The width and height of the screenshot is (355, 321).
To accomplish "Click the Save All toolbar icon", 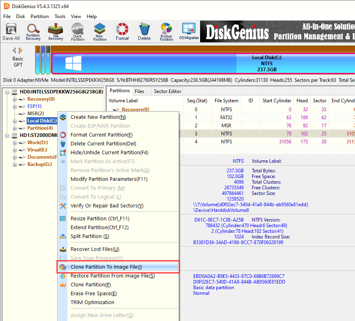I will click(x=11, y=32).
